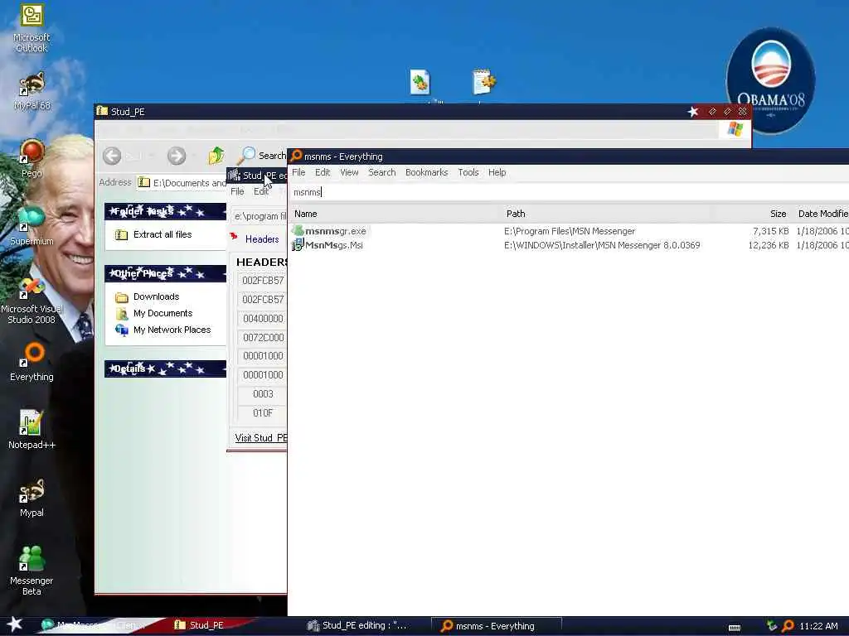849x636 pixels.
Task: Click My Documents icon in Other Places
Action: [x=121, y=313]
